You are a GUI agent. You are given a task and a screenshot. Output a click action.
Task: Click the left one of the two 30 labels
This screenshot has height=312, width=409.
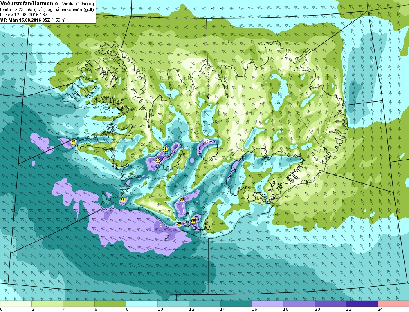pos(179,223)
